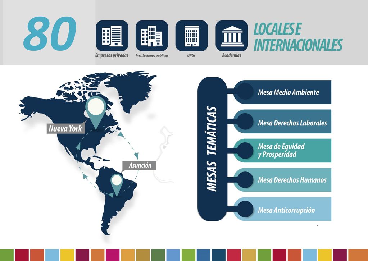Click the round node beside Mesa Derechos Humanos
Screen dimensions: 368x261
point(245,180)
